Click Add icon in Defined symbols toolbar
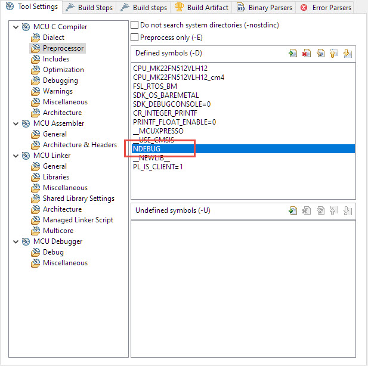This screenshot has height=366, width=368. [292, 53]
